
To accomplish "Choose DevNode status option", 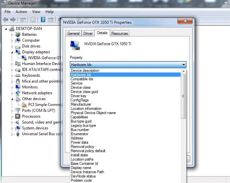I will [x=125, y=176].
